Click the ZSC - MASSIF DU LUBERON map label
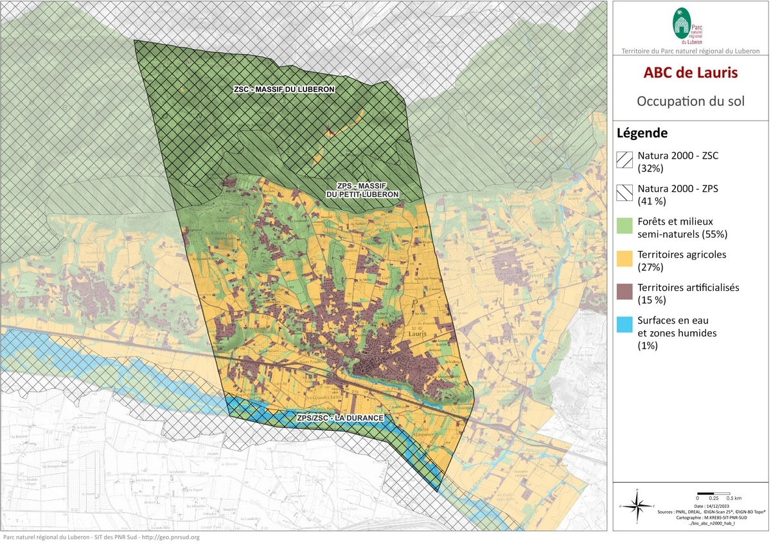Image resolution: width=771 pixels, height=547 pixels. 284,90
